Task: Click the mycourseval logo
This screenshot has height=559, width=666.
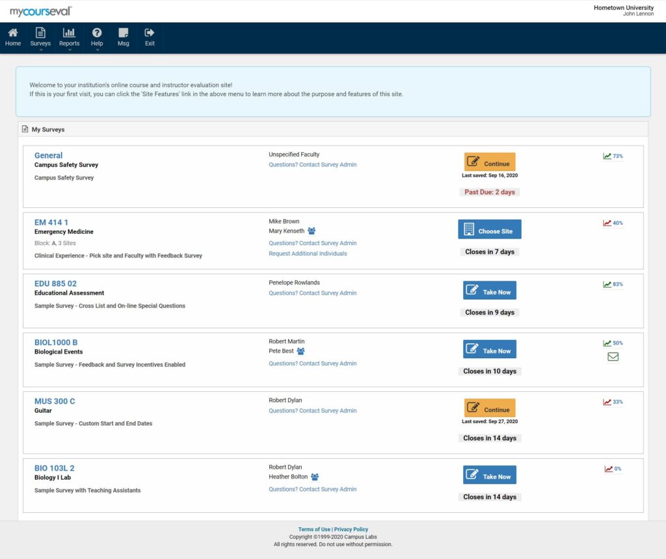Action: point(41,12)
